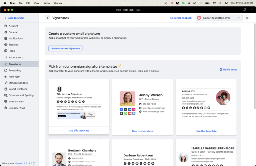Click Create custom signature button

[65, 49]
